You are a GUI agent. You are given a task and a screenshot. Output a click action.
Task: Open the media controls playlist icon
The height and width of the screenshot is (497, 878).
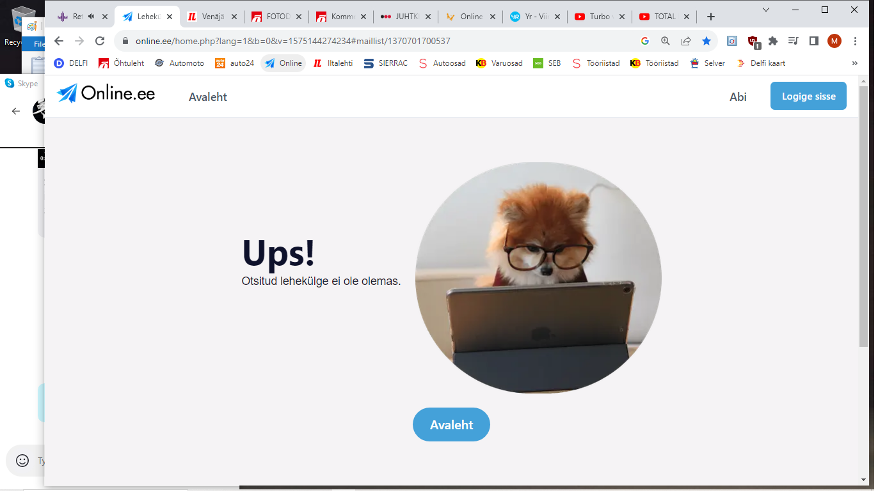(794, 41)
